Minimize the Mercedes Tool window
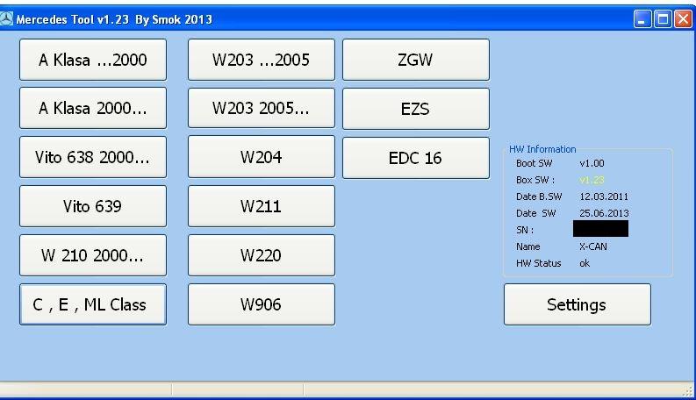Image resolution: width=696 pixels, height=400 pixels. 642,18
